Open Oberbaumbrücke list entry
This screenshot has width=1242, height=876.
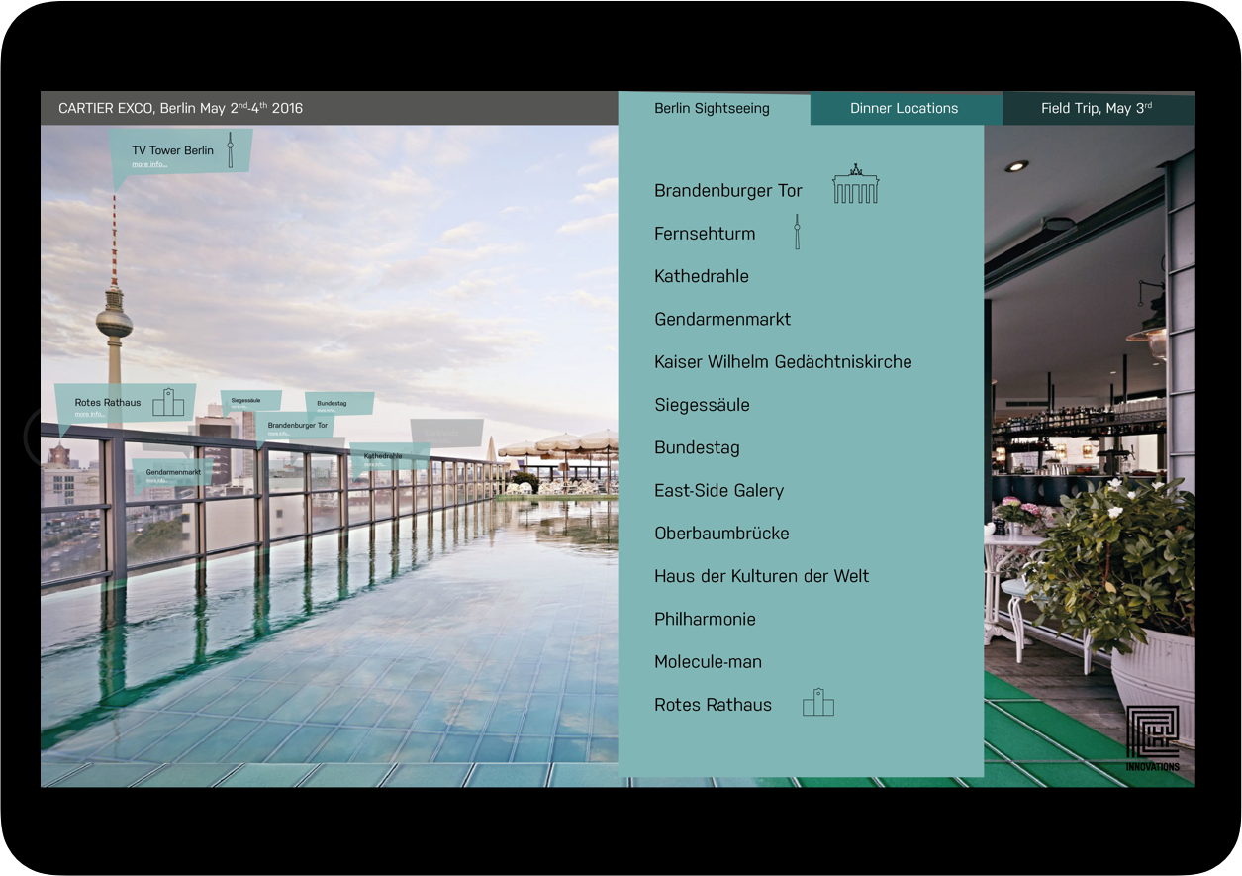tap(721, 534)
